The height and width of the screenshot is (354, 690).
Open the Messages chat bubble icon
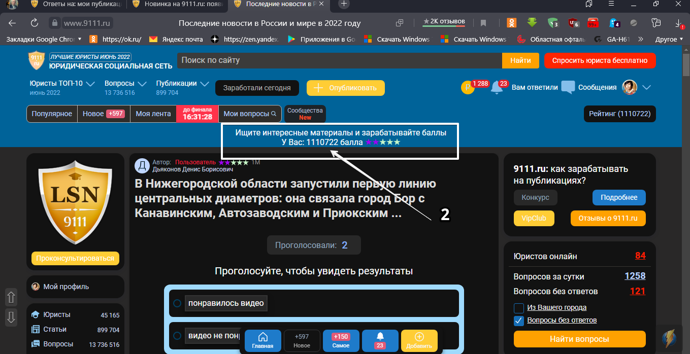coord(568,87)
